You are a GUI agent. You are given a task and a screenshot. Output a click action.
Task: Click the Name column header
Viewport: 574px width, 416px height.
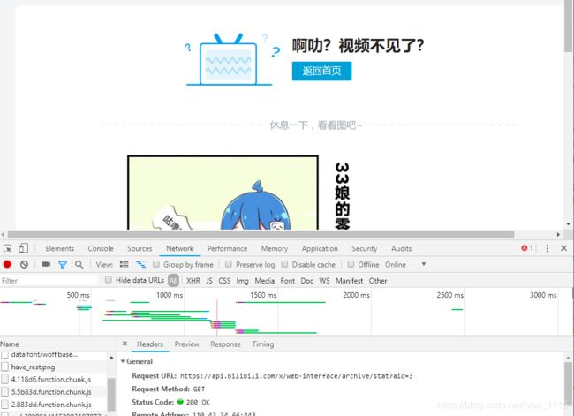pos(10,344)
